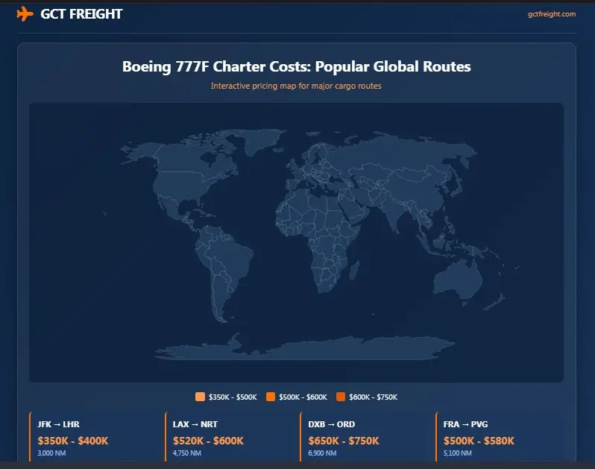The image size is (595, 469).
Task: Click the 4,750 NM distance
Action: [186, 453]
